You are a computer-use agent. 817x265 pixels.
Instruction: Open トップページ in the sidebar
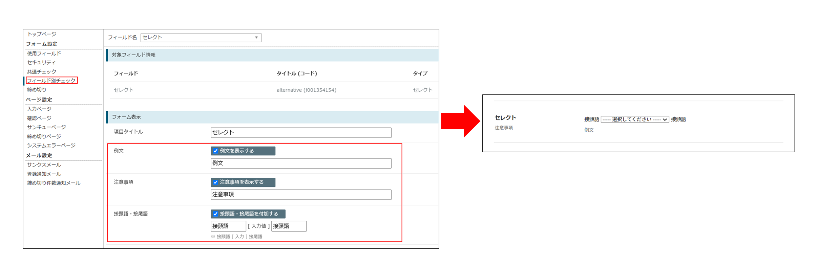[x=42, y=34]
